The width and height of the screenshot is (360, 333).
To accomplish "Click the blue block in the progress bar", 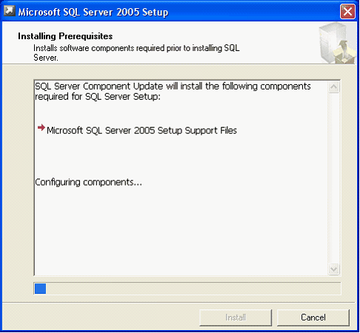I will point(40,289).
